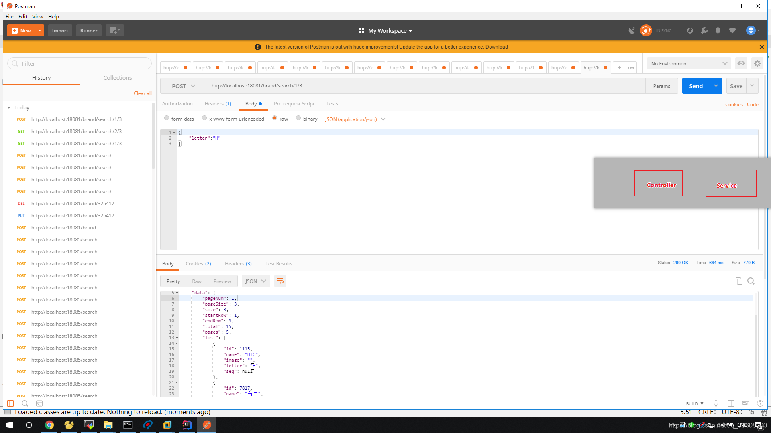This screenshot has width=771, height=433.
Task: Click the orange sync status icon
Action: [646, 30]
